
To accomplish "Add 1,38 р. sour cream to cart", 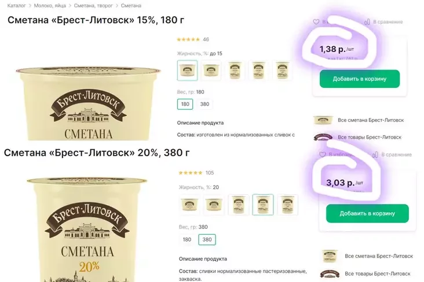I will (359, 79).
